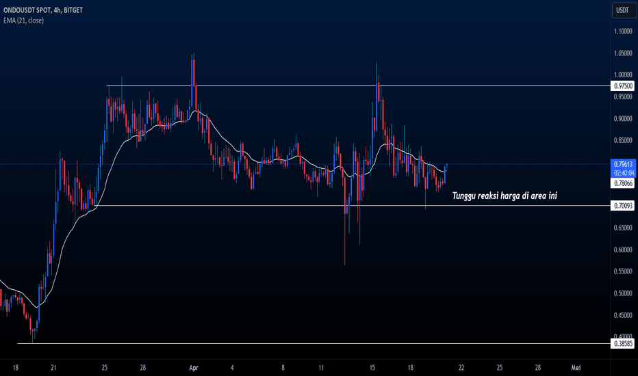Image resolution: width=638 pixels, height=376 pixels.
Task: Click the 0.38585 price level label
Action: click(x=623, y=343)
